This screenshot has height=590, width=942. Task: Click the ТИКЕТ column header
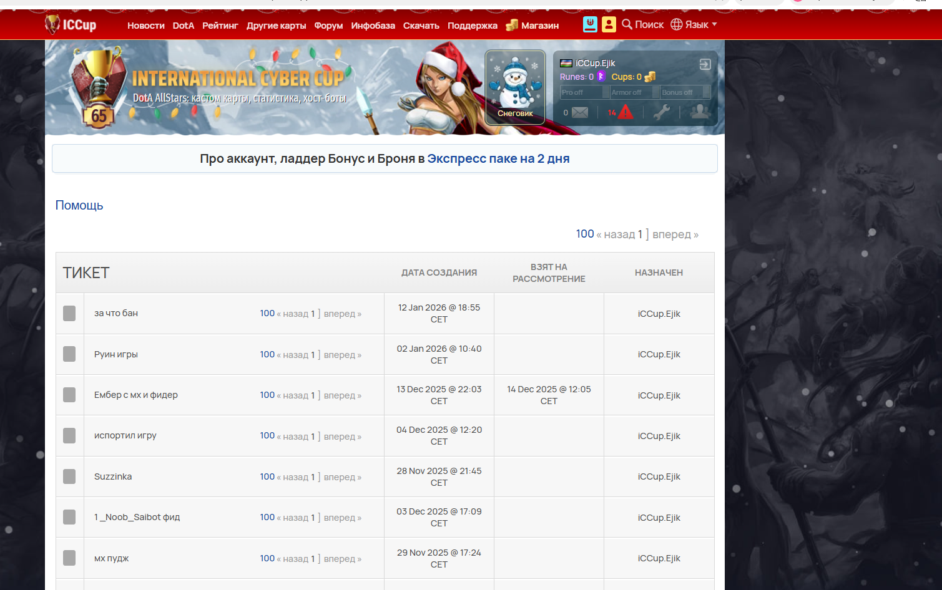coord(86,273)
